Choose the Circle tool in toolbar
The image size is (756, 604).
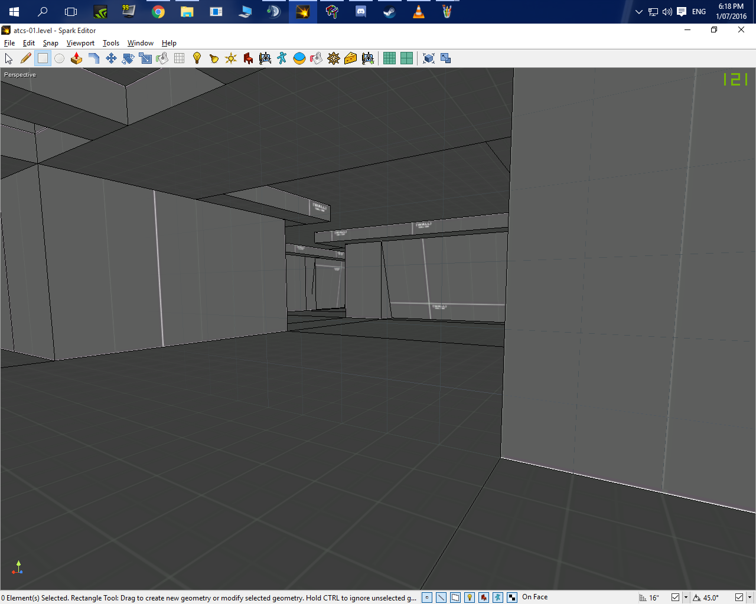point(60,58)
